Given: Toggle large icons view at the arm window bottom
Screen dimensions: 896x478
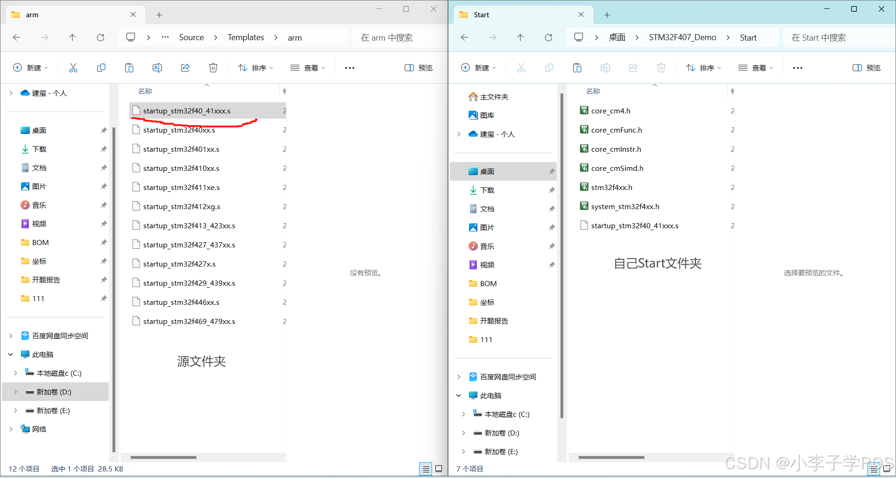Looking at the screenshot, I should pyautogui.click(x=439, y=469).
